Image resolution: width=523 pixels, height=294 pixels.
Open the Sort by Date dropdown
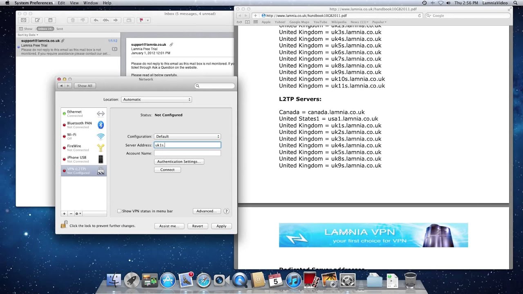click(28, 35)
